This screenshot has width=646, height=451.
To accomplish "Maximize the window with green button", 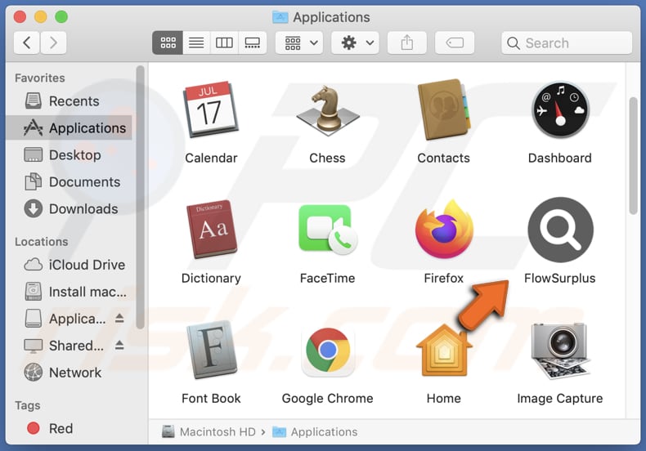I will coord(61,17).
